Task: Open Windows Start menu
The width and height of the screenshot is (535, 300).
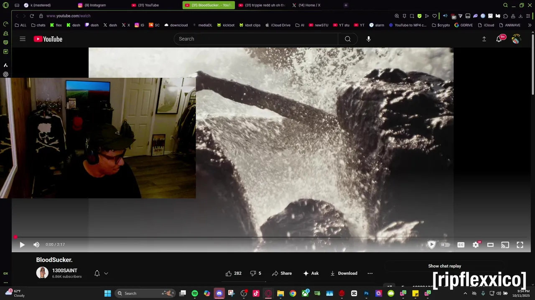Action: click(x=107, y=293)
